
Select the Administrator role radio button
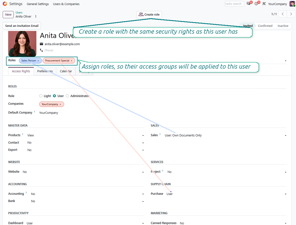[67, 96]
